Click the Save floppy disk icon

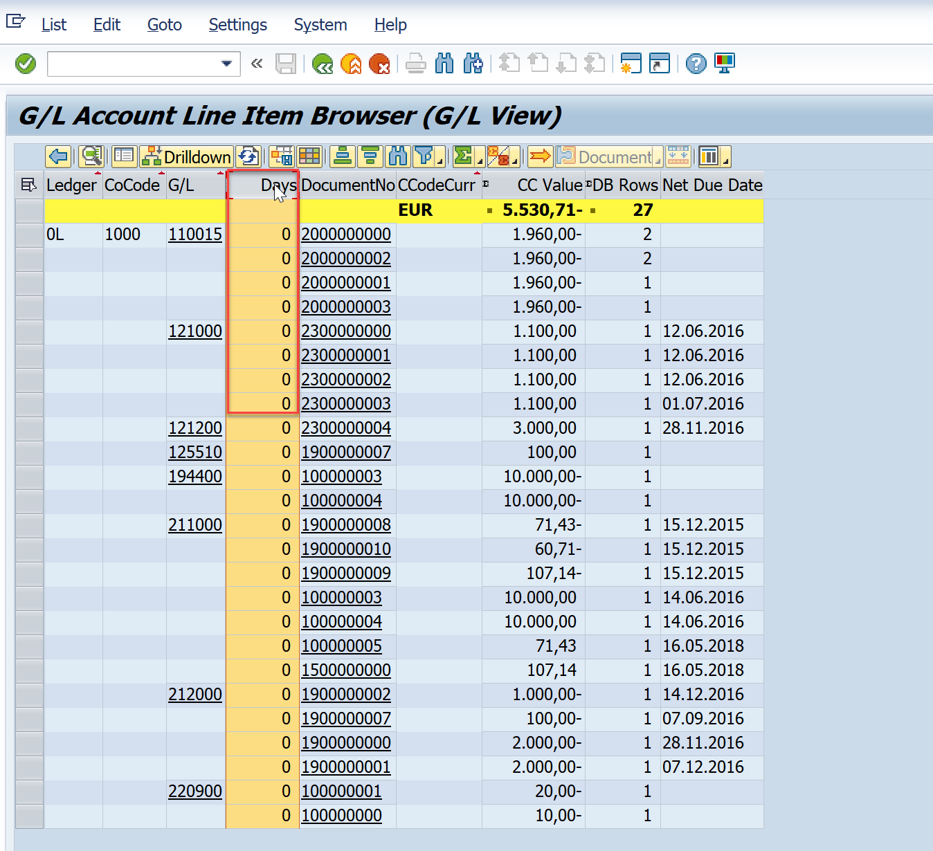click(286, 64)
